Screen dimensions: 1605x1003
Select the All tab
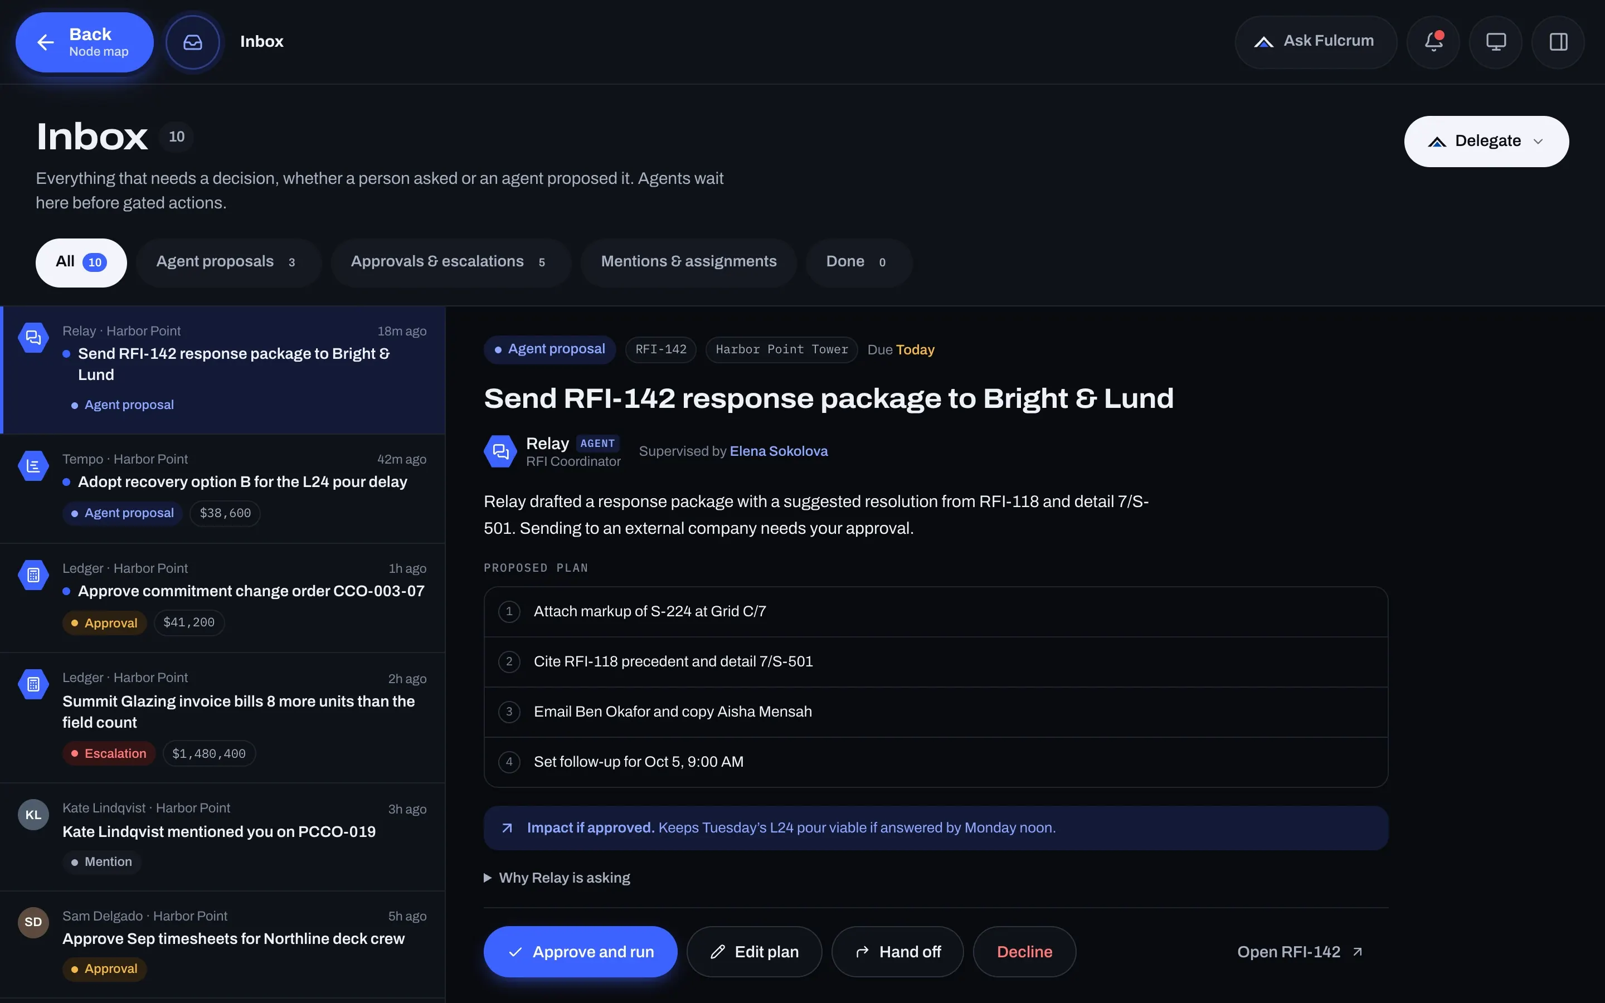point(81,262)
